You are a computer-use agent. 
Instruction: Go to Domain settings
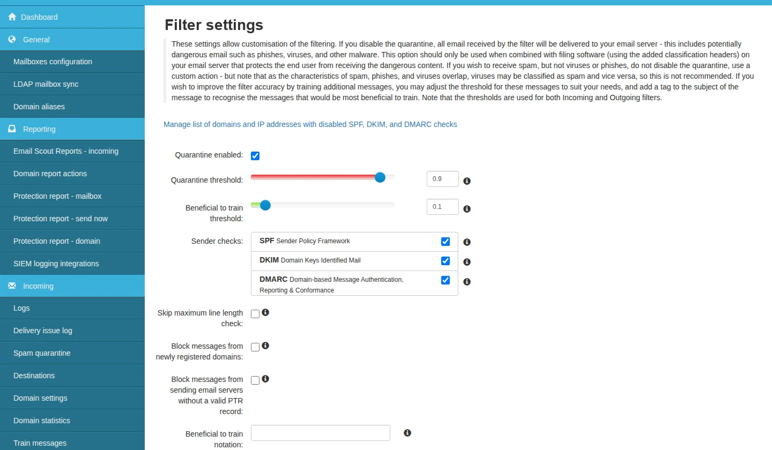(x=72, y=398)
